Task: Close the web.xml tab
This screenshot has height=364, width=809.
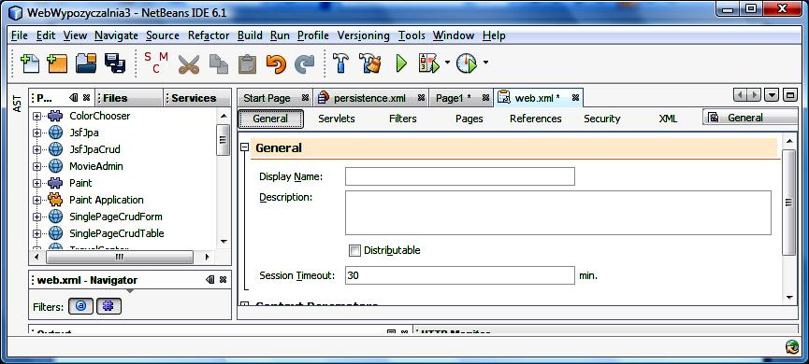Action: [576, 97]
